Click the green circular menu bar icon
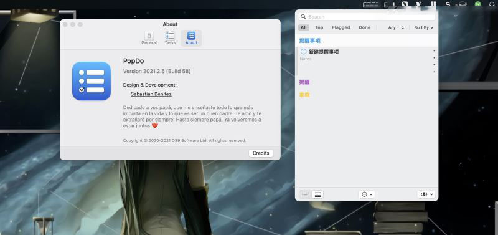Image resolution: width=498 pixels, height=235 pixels. pos(477,4)
